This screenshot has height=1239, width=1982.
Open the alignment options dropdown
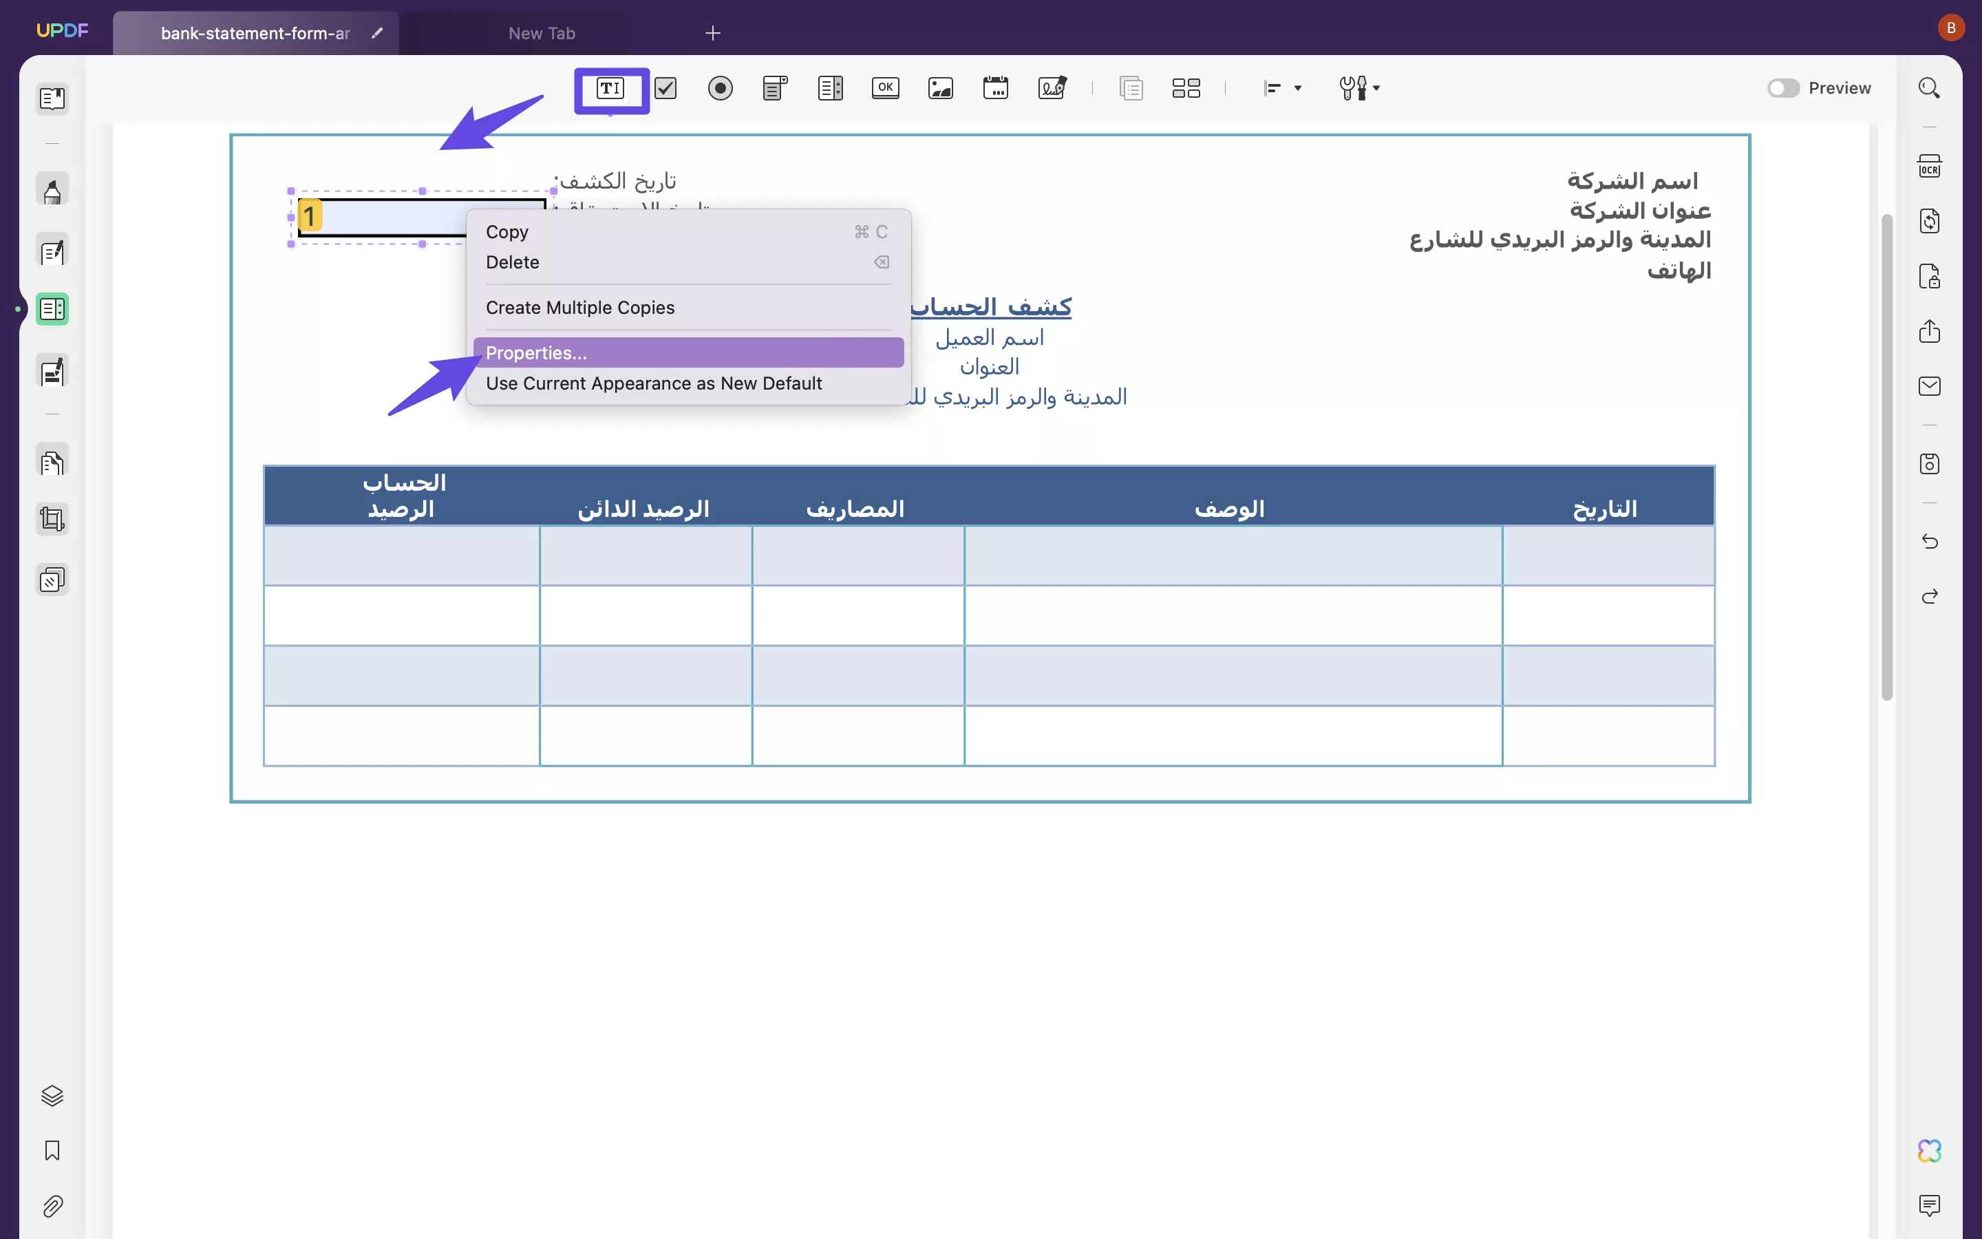coord(1280,87)
